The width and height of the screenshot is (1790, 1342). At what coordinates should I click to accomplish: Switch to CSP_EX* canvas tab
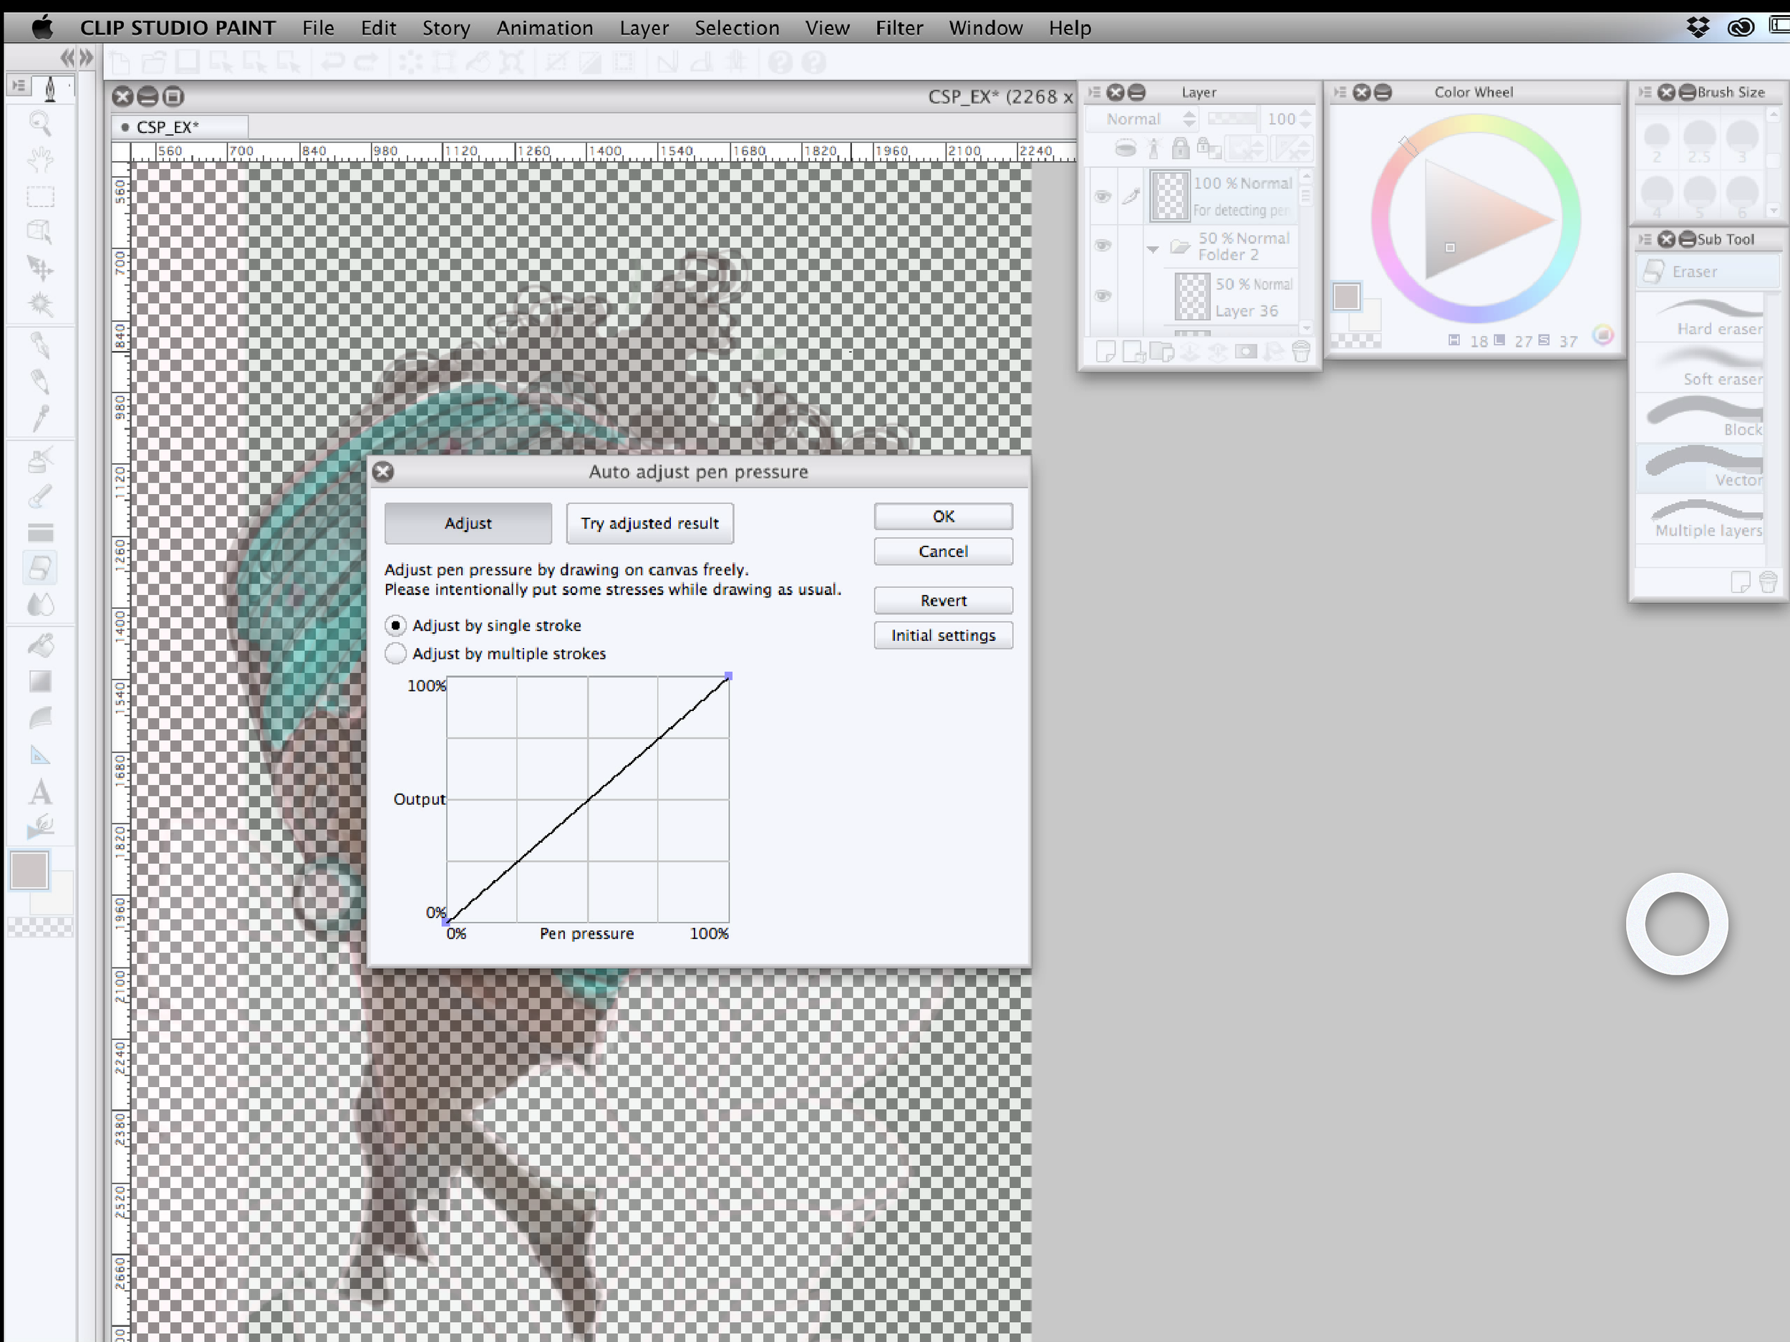pos(179,127)
